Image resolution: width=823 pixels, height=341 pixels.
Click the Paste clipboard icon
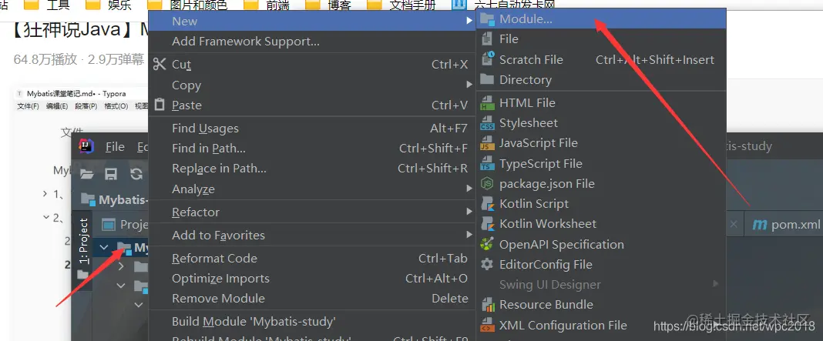point(160,105)
